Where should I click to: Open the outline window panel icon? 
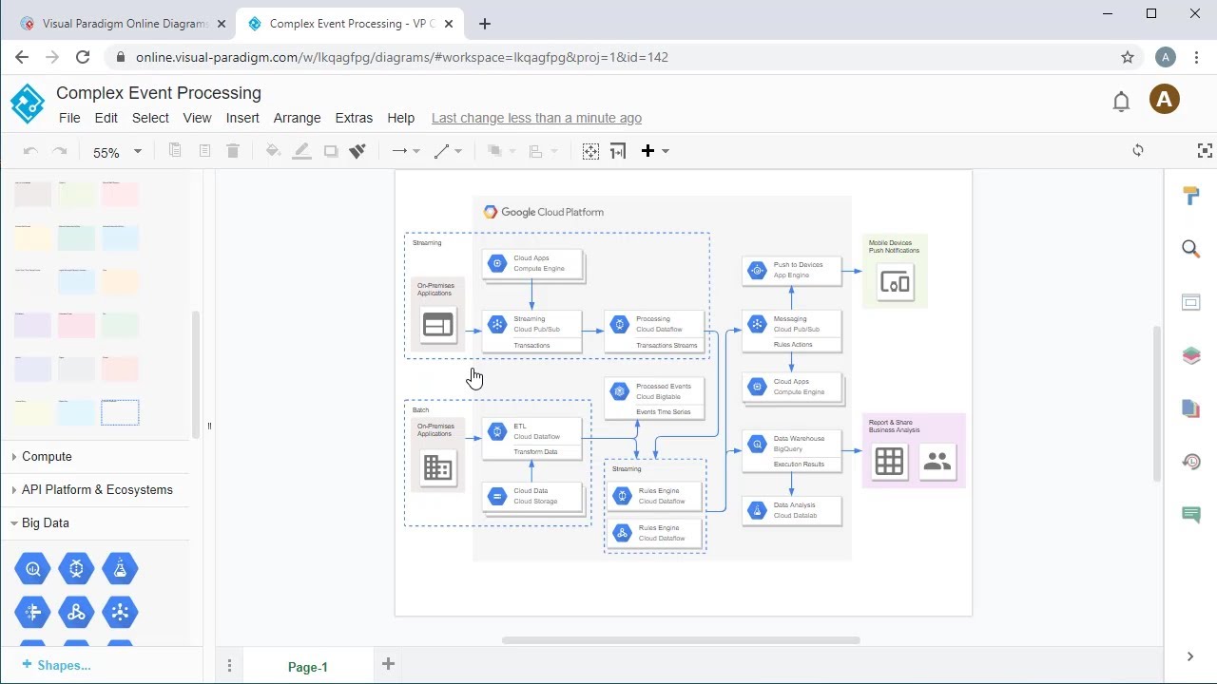1191,302
